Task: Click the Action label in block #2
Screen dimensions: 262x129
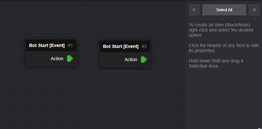Action: [131, 60]
